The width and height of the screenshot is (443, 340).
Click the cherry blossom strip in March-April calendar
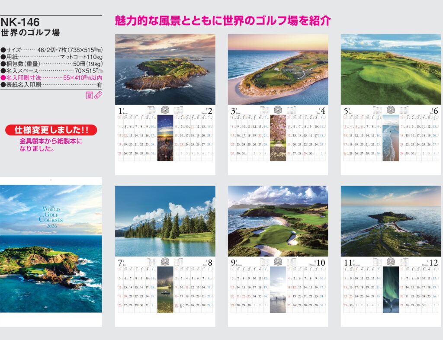(278, 138)
